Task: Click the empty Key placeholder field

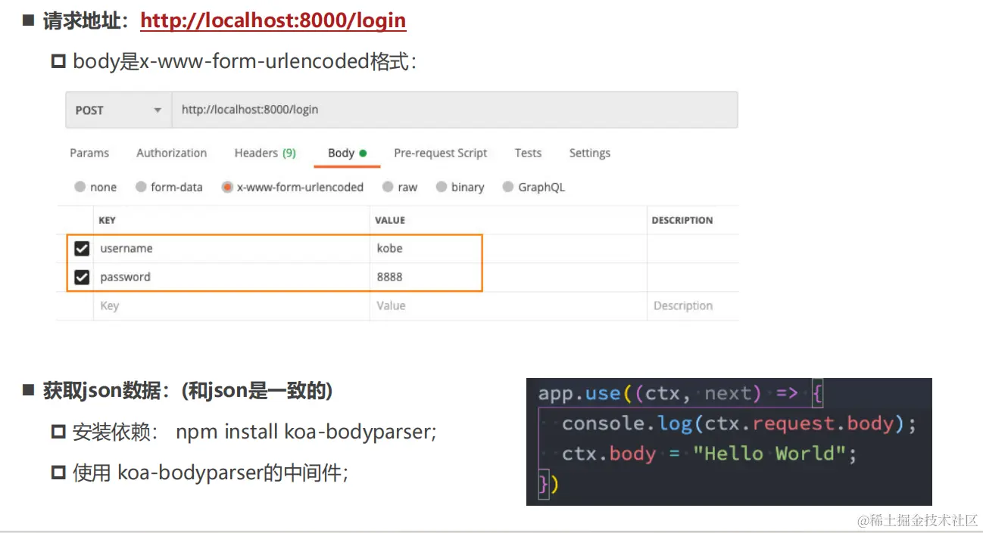Action: [x=232, y=306]
